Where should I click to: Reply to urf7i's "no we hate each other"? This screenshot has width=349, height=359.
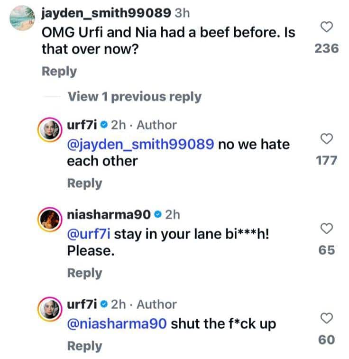(x=84, y=183)
